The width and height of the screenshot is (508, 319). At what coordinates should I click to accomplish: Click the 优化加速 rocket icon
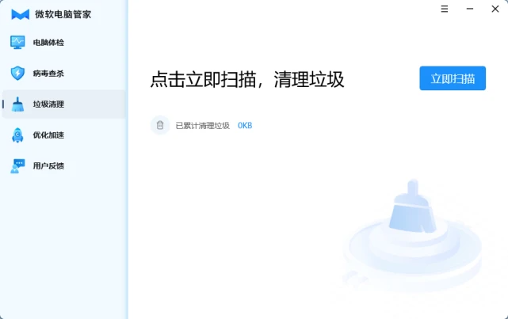pos(17,135)
